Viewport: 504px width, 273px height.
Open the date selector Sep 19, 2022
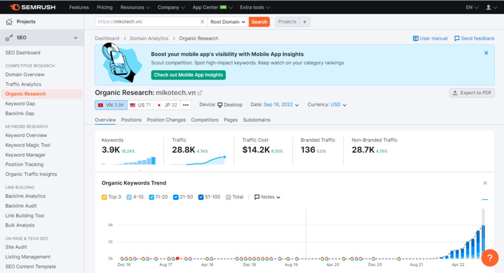281,105
